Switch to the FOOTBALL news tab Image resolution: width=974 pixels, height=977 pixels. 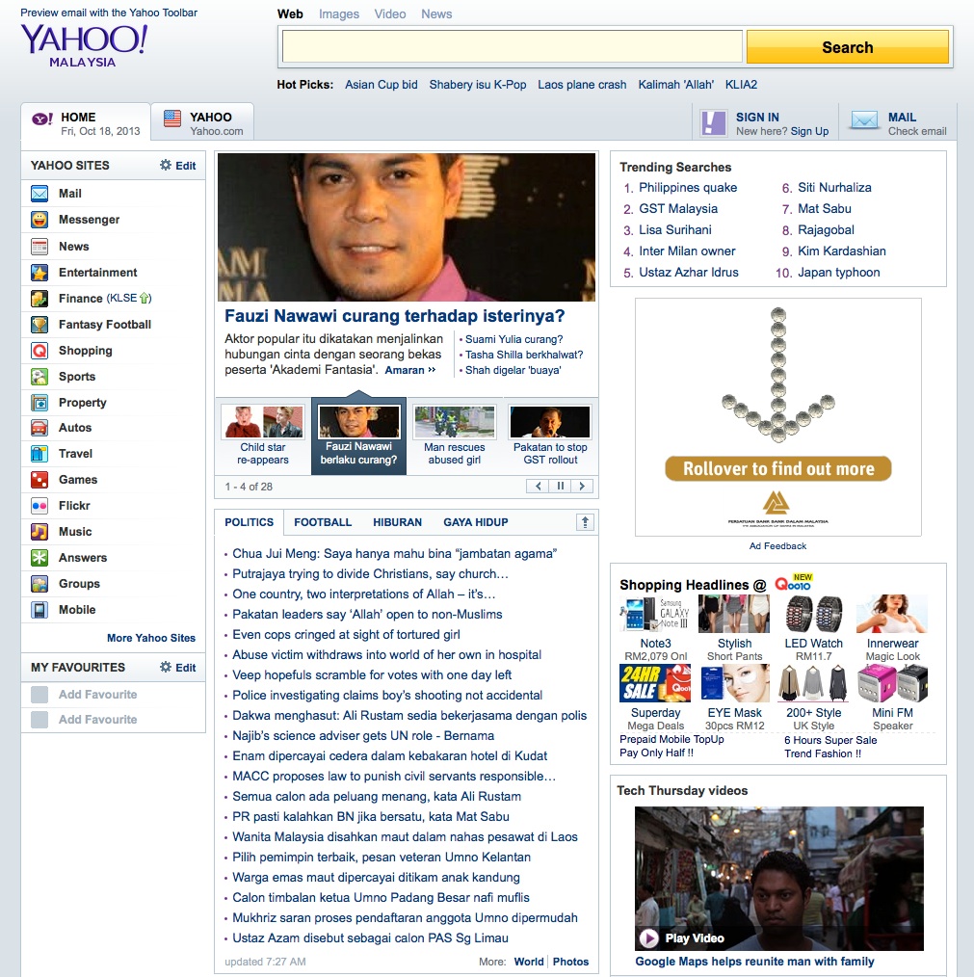click(x=323, y=522)
